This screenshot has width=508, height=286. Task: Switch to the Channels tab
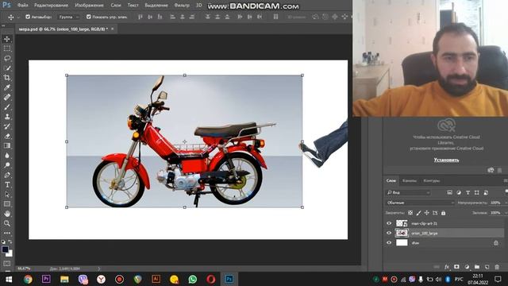[x=410, y=180]
